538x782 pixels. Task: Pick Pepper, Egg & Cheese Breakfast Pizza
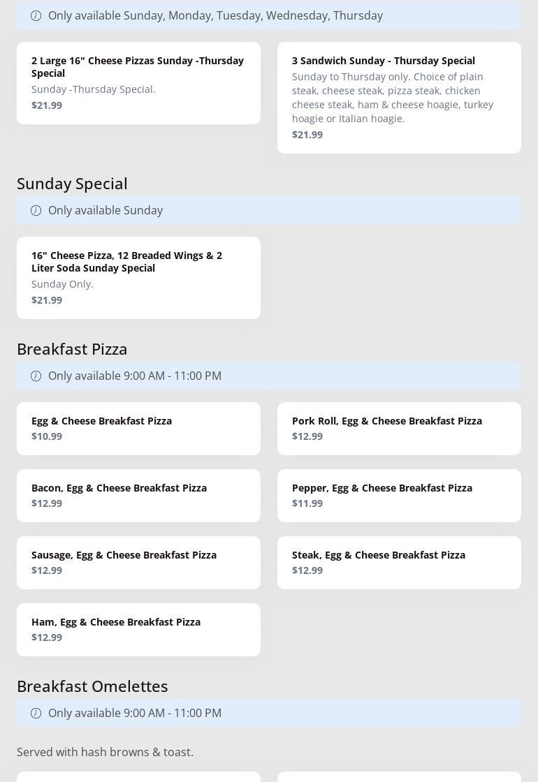(x=399, y=495)
